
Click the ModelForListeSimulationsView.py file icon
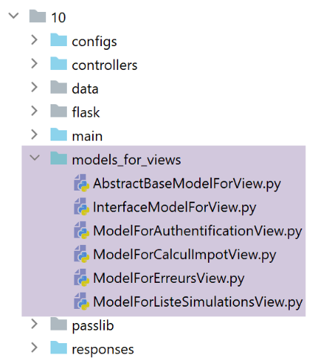tap(82, 301)
